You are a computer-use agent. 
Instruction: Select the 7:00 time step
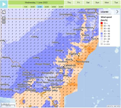coord(26,7)
